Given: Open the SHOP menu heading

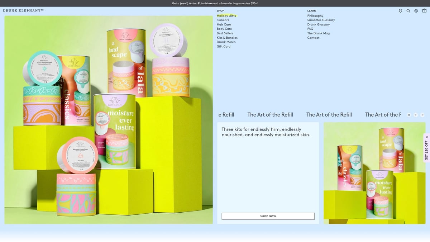Looking at the screenshot, I should (x=220, y=11).
